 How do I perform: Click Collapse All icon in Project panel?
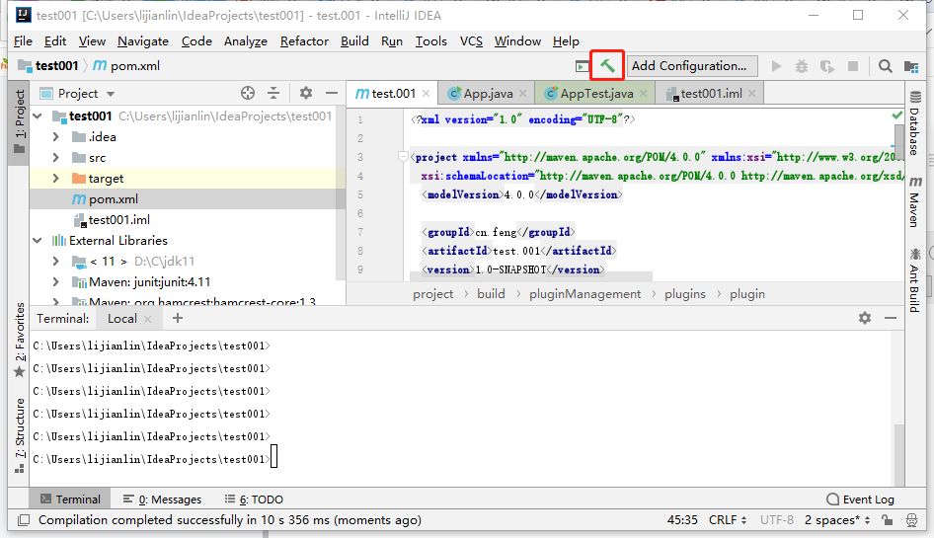pos(273,93)
